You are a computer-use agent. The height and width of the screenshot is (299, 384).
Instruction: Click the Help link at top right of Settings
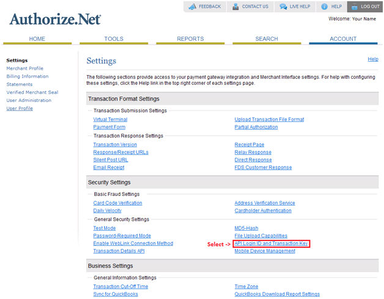[x=373, y=59]
